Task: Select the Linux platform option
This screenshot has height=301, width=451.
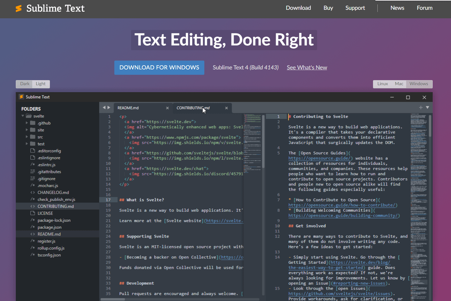Action: 382,84
